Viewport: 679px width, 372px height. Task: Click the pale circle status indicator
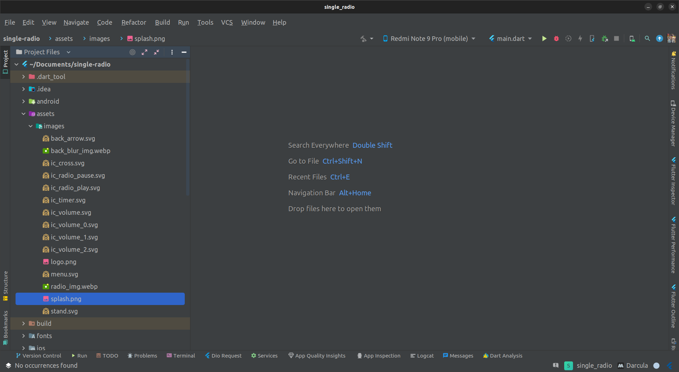pyautogui.click(x=656, y=366)
